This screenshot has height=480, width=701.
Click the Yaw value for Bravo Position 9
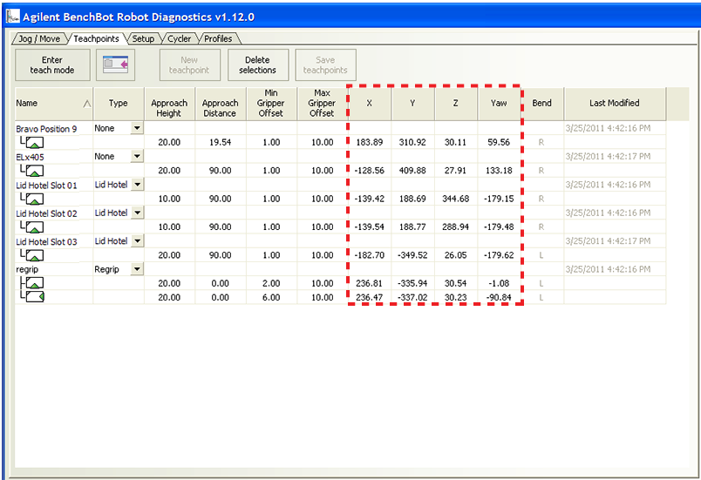[x=499, y=142]
